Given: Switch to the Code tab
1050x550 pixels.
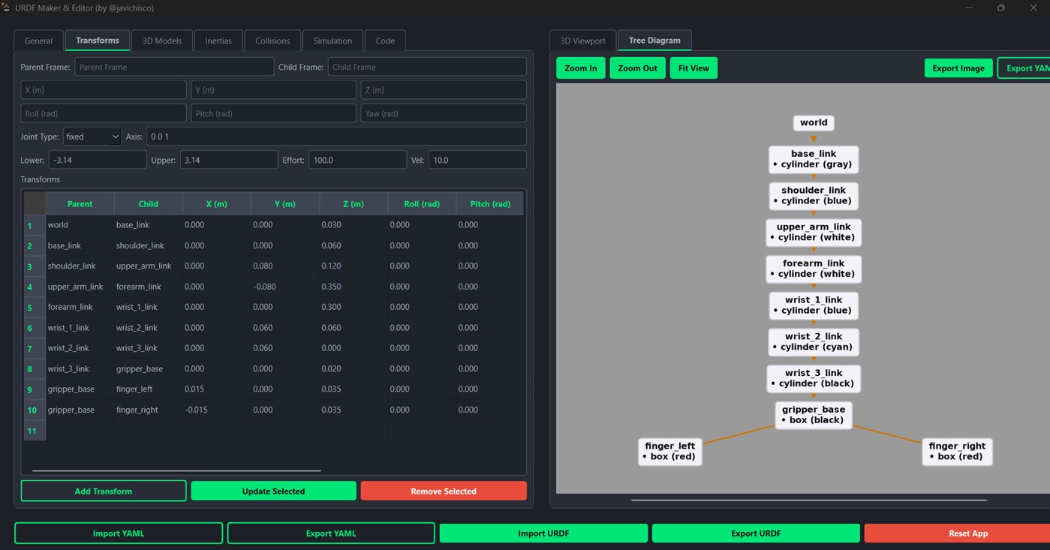Looking at the screenshot, I should pos(385,41).
